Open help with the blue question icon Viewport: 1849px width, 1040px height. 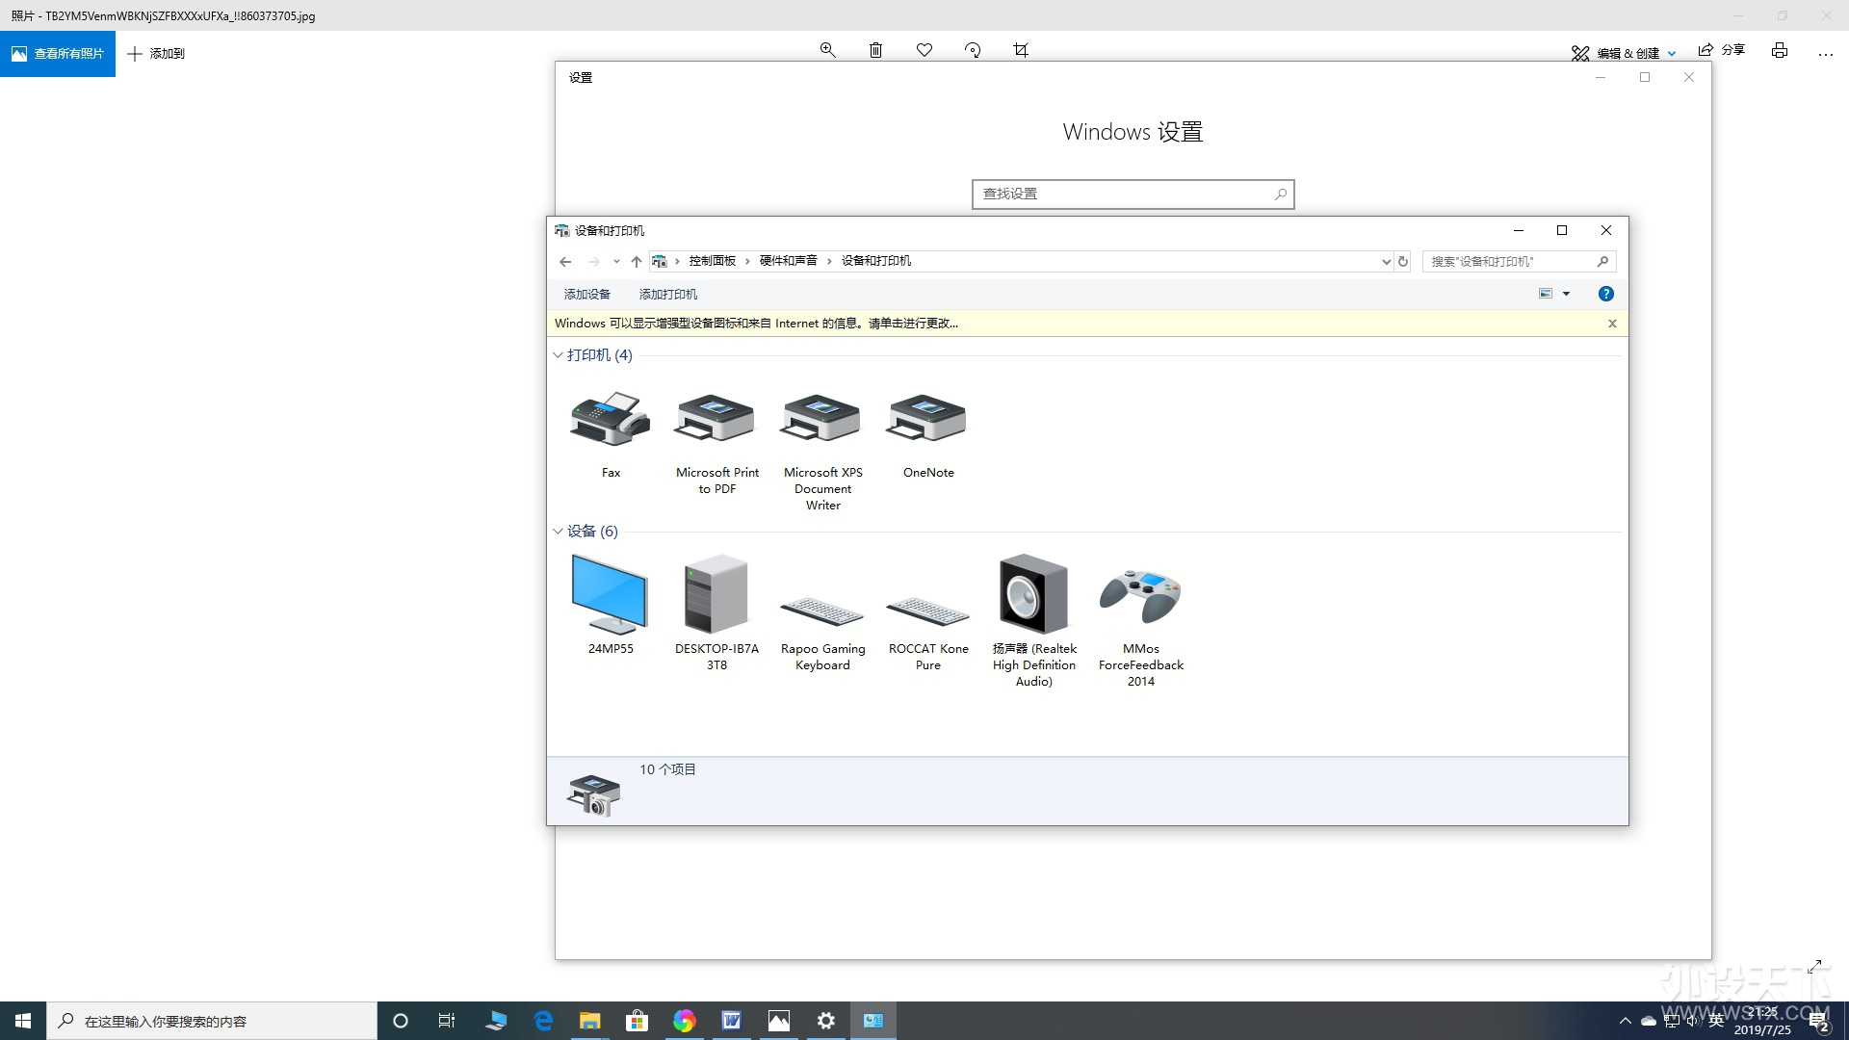coord(1605,294)
